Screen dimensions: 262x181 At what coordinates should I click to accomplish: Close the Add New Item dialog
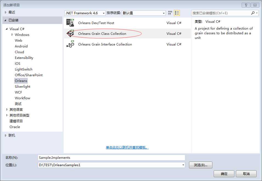click(x=255, y=5)
